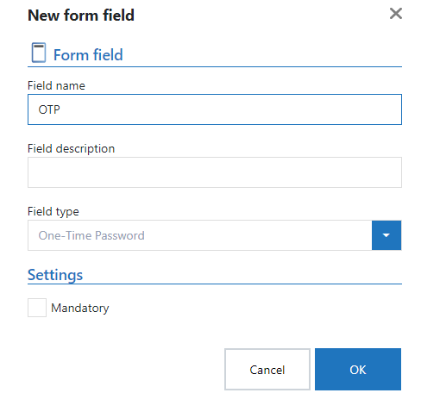
Task: Click into the Field description text box
Action: click(x=215, y=172)
